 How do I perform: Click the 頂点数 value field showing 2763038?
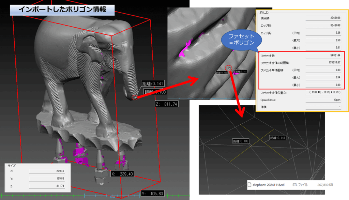(x=325, y=18)
